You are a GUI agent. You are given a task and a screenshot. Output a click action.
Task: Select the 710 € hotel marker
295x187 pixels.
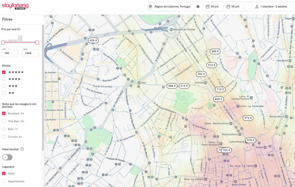pos(220,89)
